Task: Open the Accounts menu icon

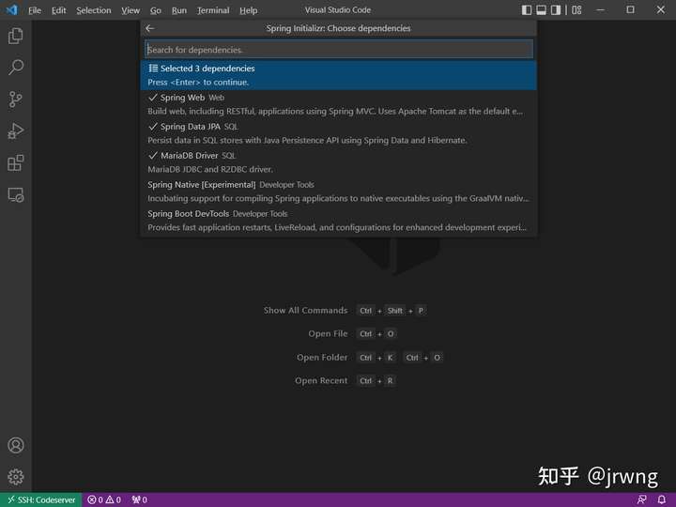Action: tap(16, 445)
